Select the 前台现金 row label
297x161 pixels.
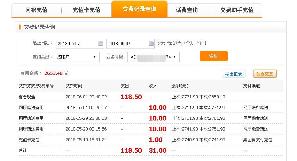coord(27,97)
